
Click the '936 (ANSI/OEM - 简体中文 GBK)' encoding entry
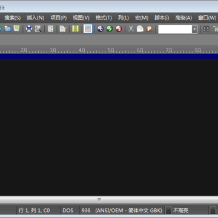click(122, 210)
